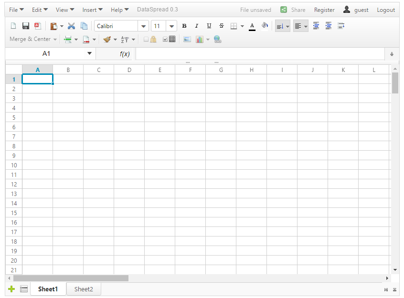The height and width of the screenshot is (298, 404).
Task: Click the wrap text icon
Action: pos(341,26)
